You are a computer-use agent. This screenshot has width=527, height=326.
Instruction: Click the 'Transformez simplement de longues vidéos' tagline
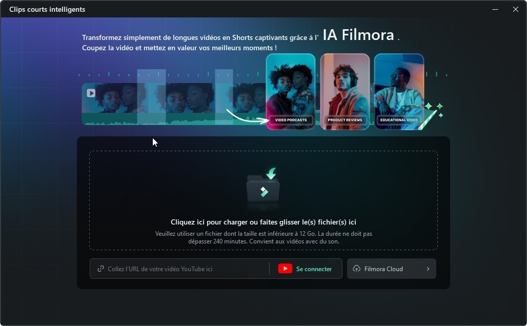click(200, 37)
